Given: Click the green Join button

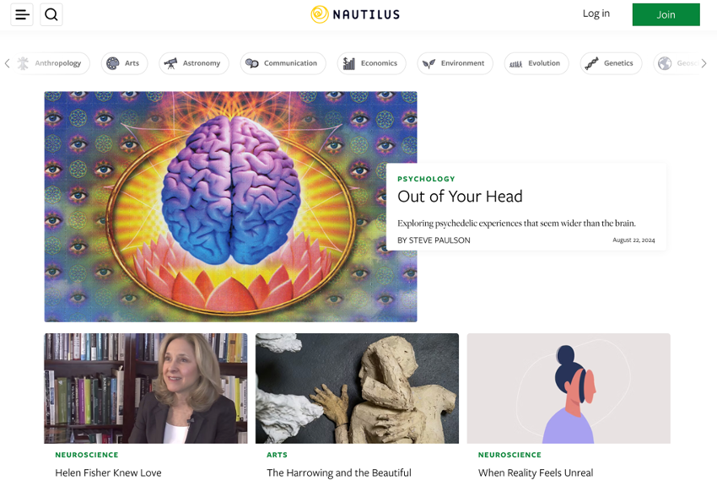Looking at the screenshot, I should 666,14.
